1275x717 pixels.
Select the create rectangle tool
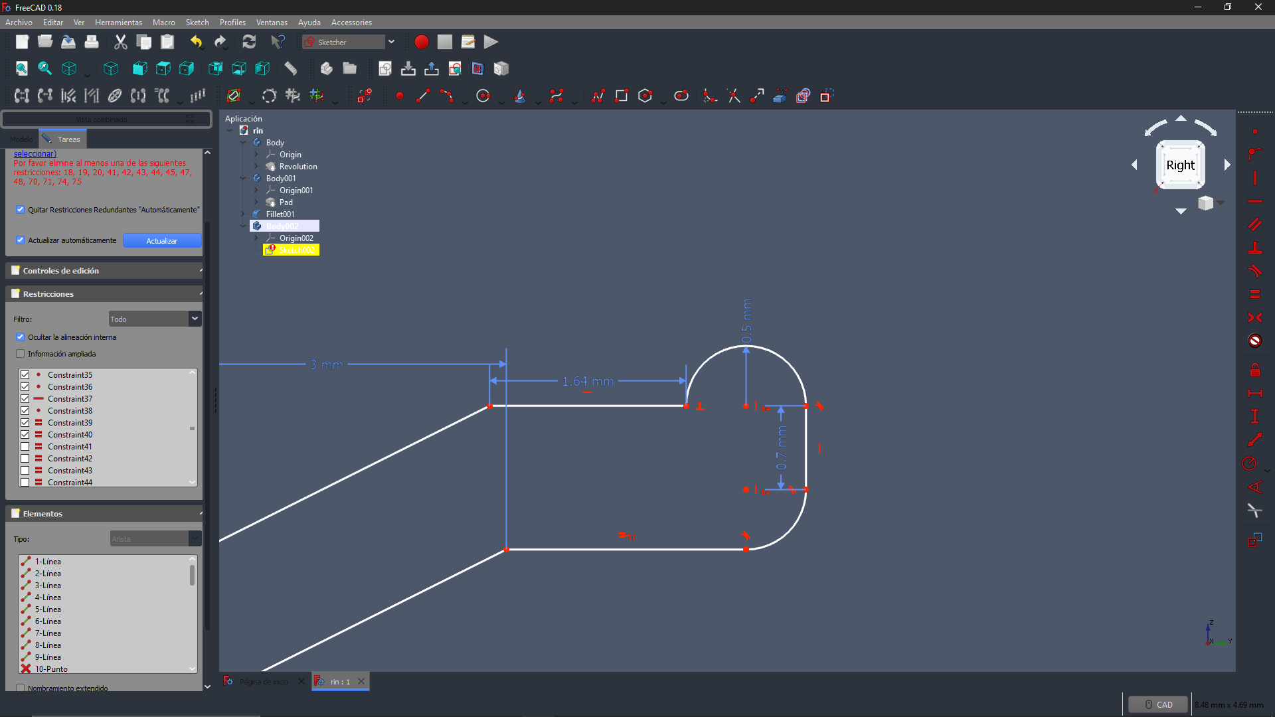coord(622,96)
